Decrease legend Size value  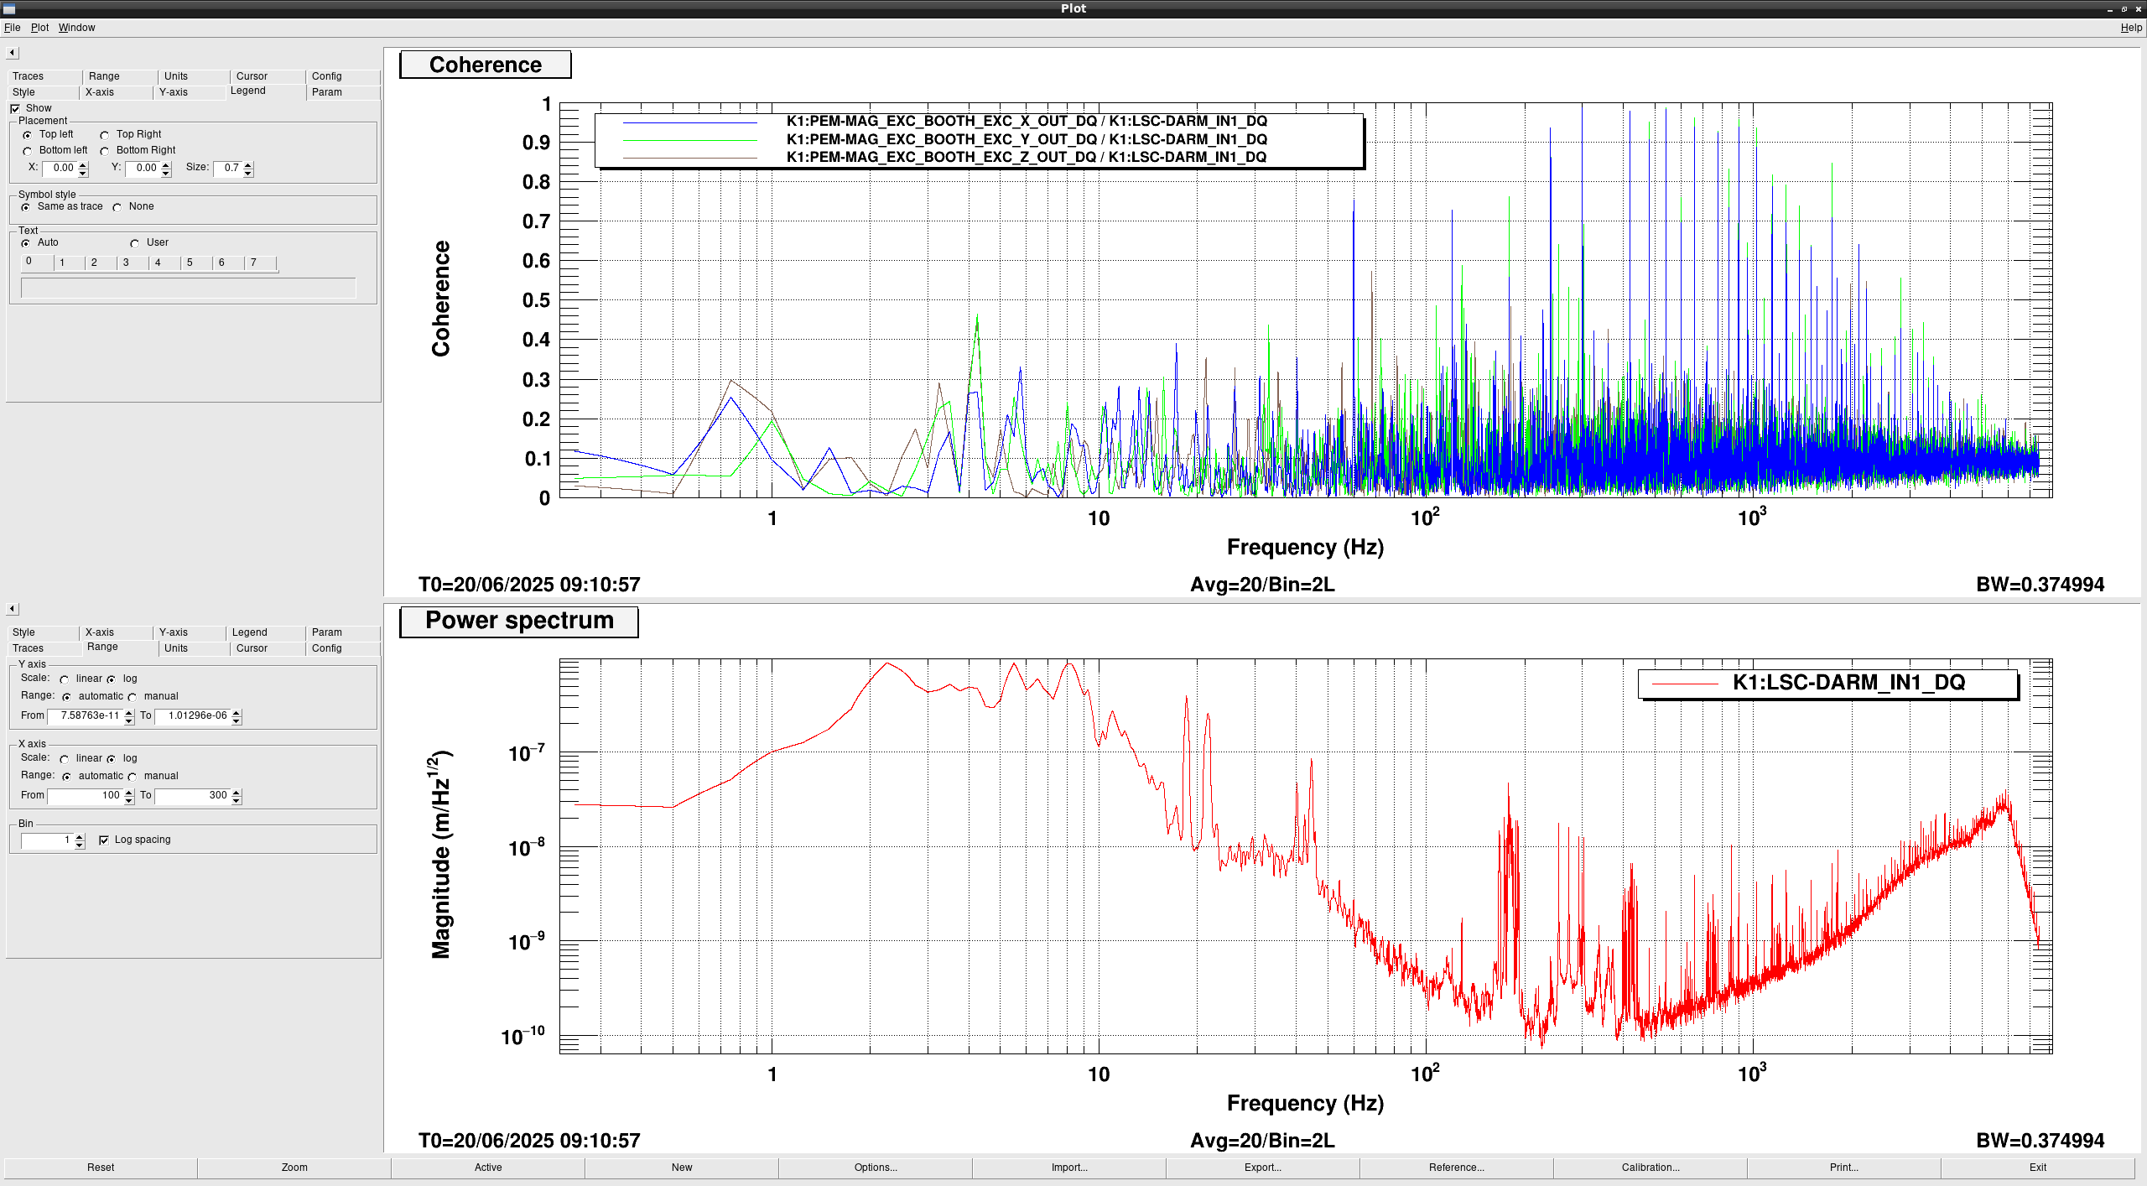[x=248, y=173]
